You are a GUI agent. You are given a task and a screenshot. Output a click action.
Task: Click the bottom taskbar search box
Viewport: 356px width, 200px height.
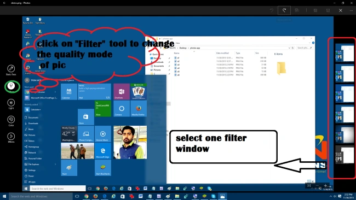click(41, 196)
